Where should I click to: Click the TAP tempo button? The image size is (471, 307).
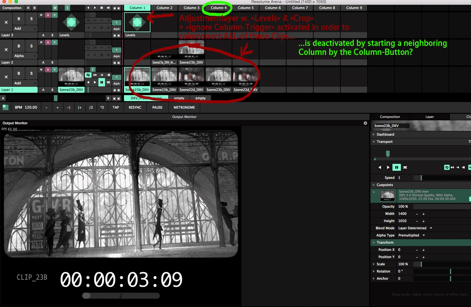pyautogui.click(x=116, y=107)
